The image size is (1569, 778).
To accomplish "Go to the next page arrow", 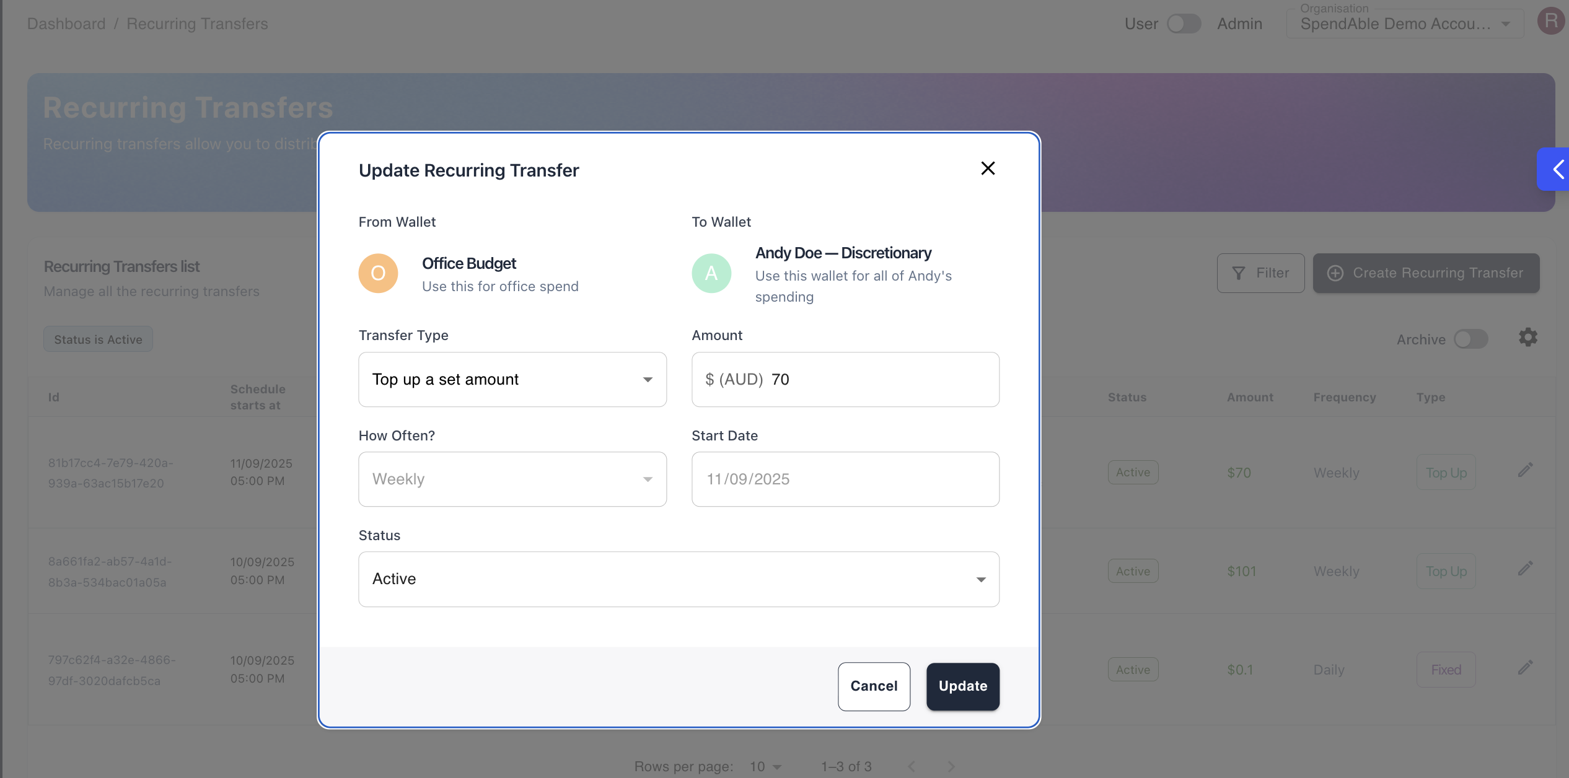I will (951, 767).
